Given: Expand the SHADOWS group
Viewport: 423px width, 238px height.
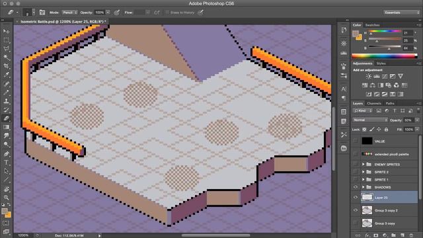Looking at the screenshot, I should coord(363,187).
